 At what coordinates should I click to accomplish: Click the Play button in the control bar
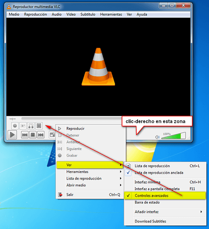click(x=12, y=135)
